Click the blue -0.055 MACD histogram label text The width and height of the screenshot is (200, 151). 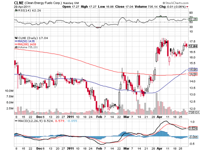[72, 121]
